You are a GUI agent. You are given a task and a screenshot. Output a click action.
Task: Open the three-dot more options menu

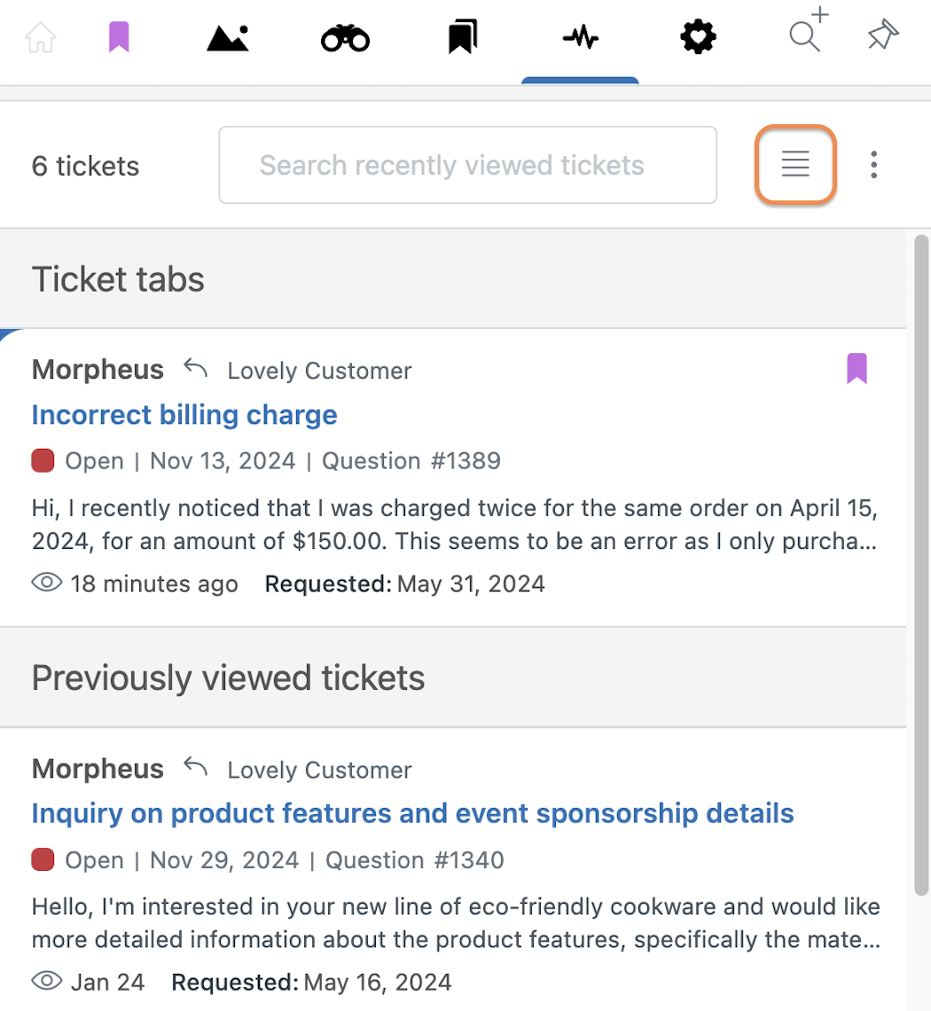[873, 165]
